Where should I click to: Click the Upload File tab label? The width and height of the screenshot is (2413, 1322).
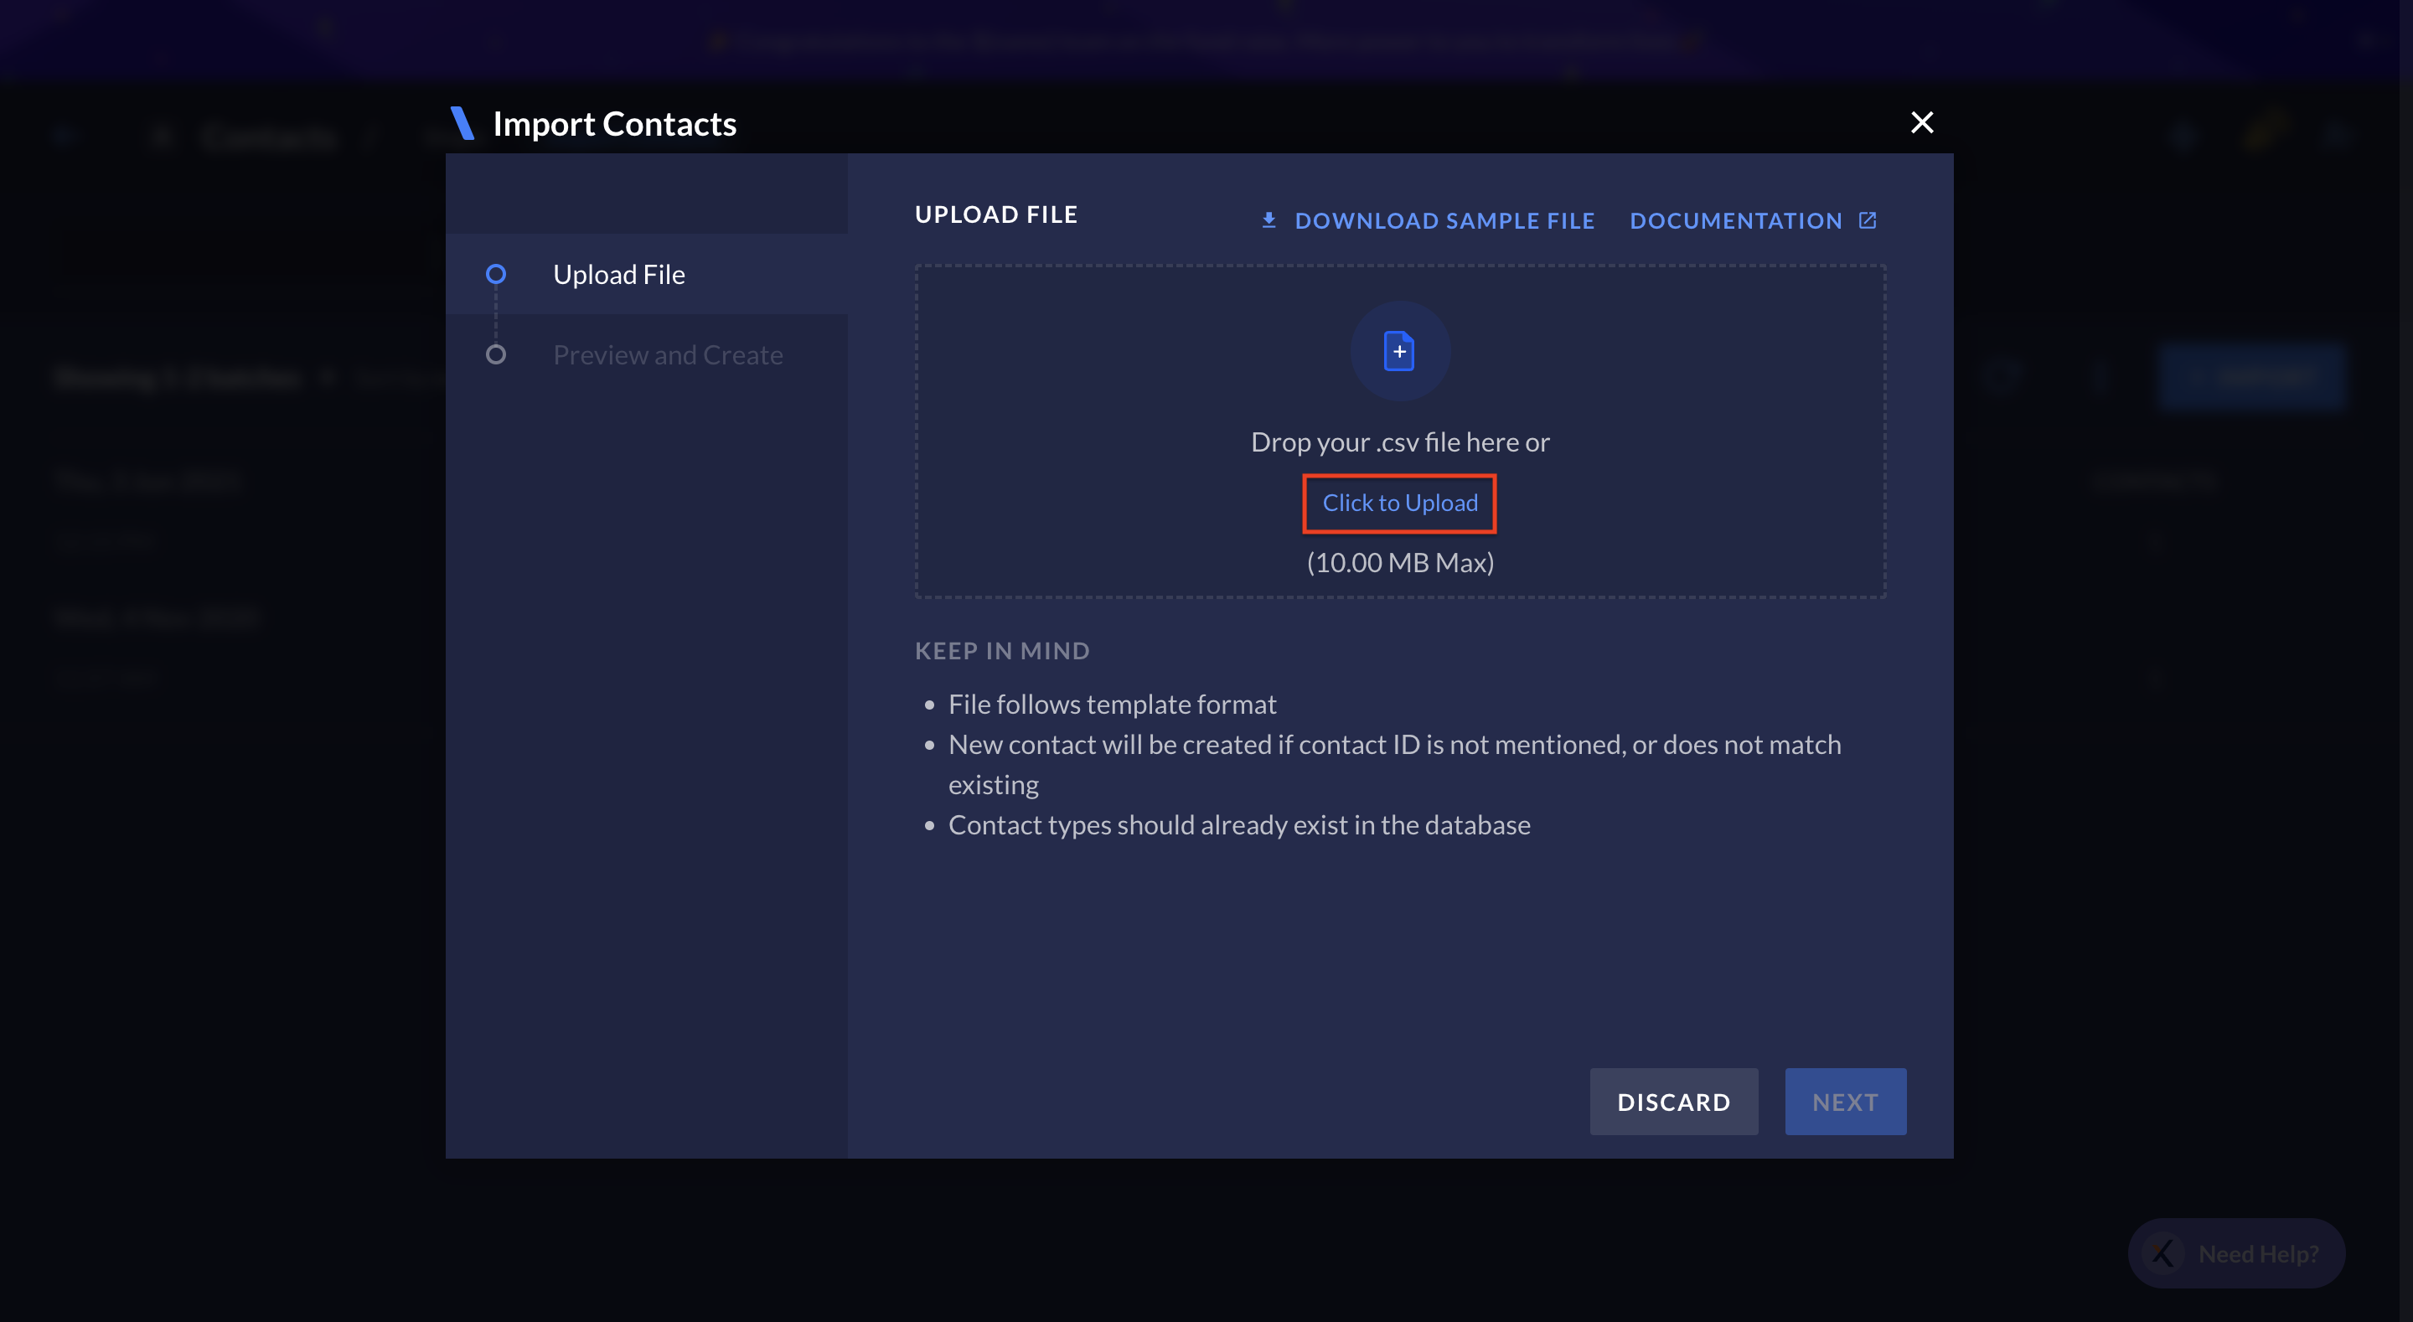point(618,273)
